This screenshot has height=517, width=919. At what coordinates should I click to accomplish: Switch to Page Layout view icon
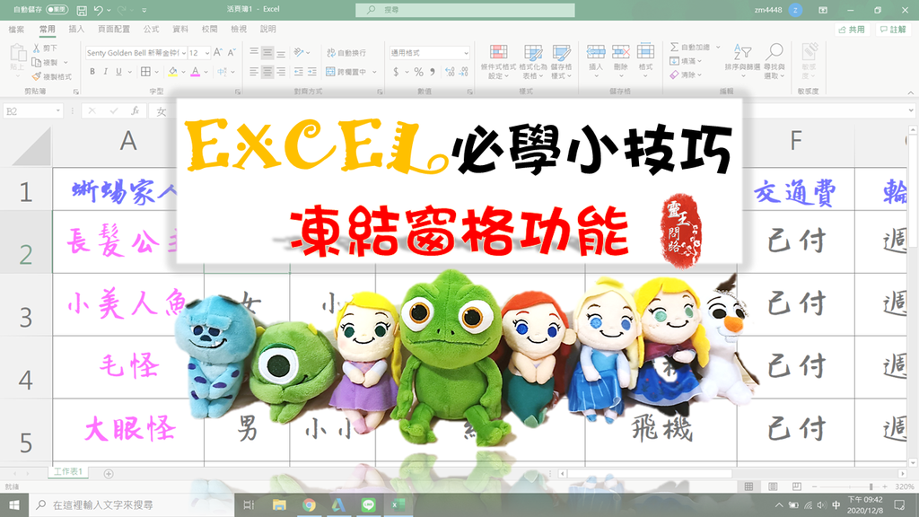pyautogui.click(x=773, y=486)
